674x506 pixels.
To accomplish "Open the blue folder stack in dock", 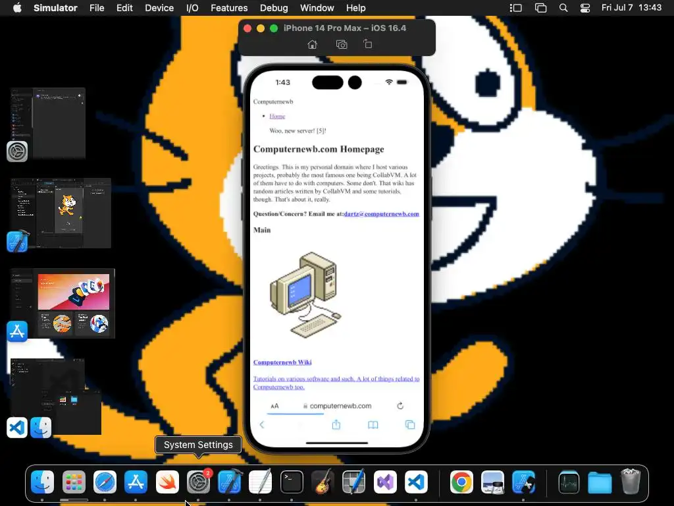I will [600, 482].
